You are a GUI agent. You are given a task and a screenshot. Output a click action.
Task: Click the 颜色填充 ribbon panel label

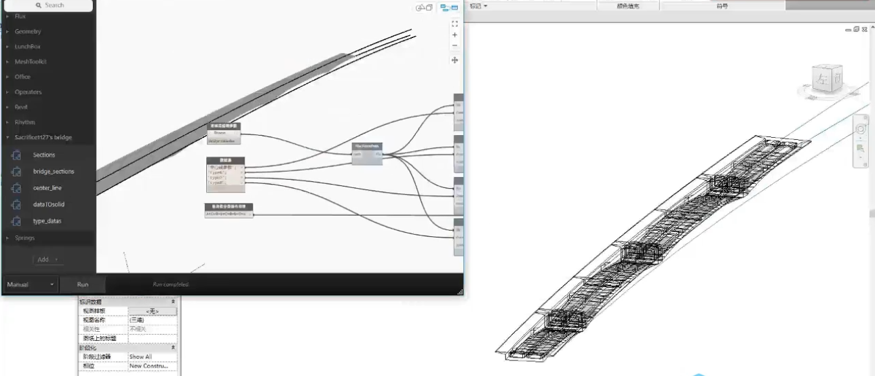[x=627, y=6]
